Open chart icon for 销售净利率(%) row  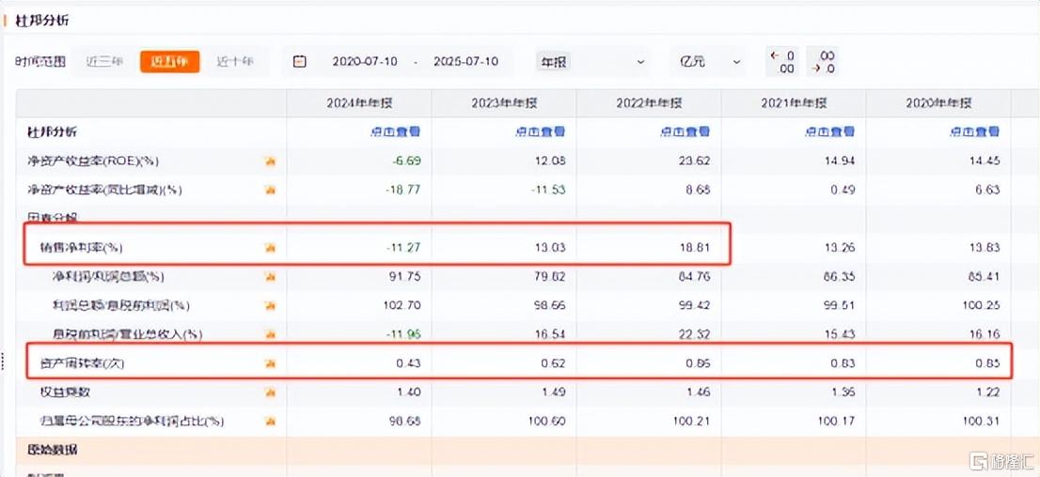pos(270,248)
